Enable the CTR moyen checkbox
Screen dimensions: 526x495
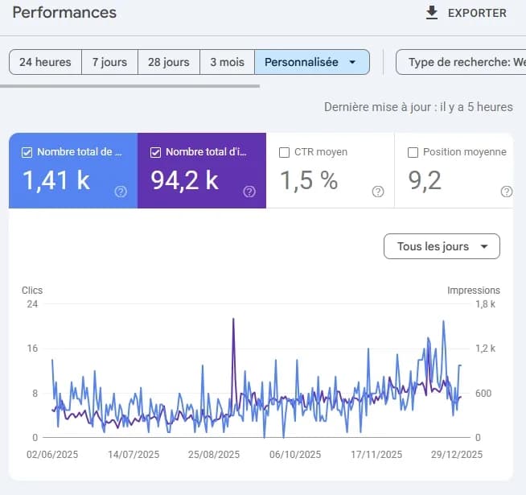[284, 152]
